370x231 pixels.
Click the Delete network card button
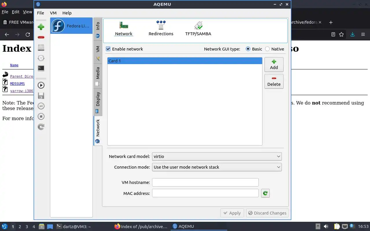(274, 81)
